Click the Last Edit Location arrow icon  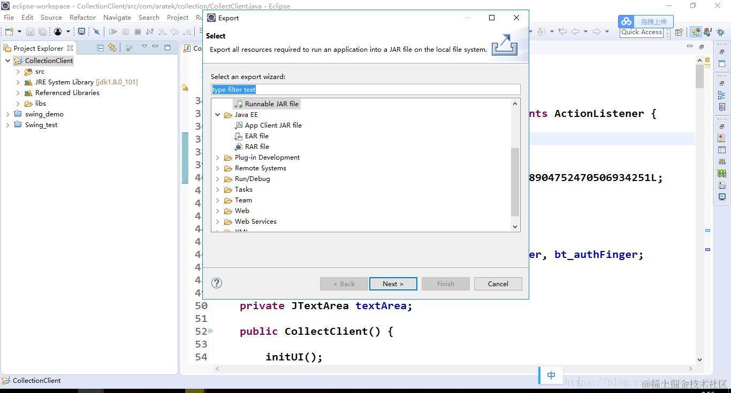point(562,32)
